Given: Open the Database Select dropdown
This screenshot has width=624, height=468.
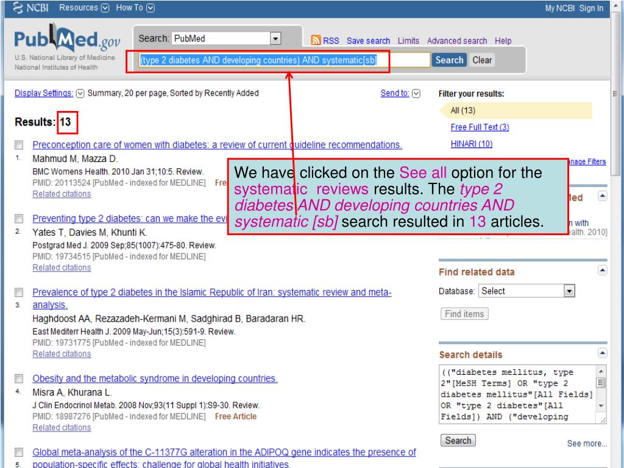Looking at the screenshot, I should [526, 291].
